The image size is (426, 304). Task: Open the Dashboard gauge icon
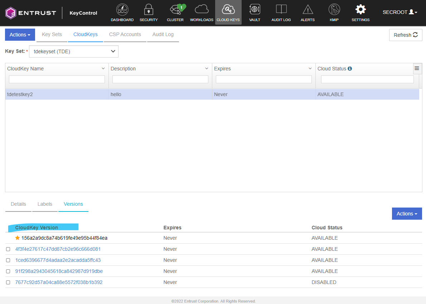122,10
